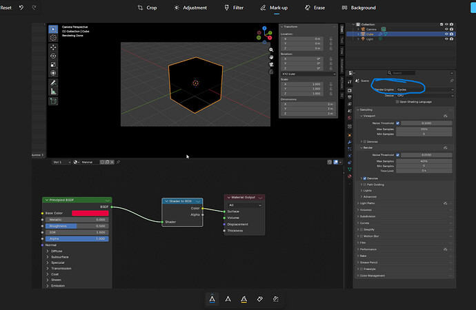This screenshot has height=310, width=476.
Task: Select the Measure ruler tool
Action: [x=53, y=91]
